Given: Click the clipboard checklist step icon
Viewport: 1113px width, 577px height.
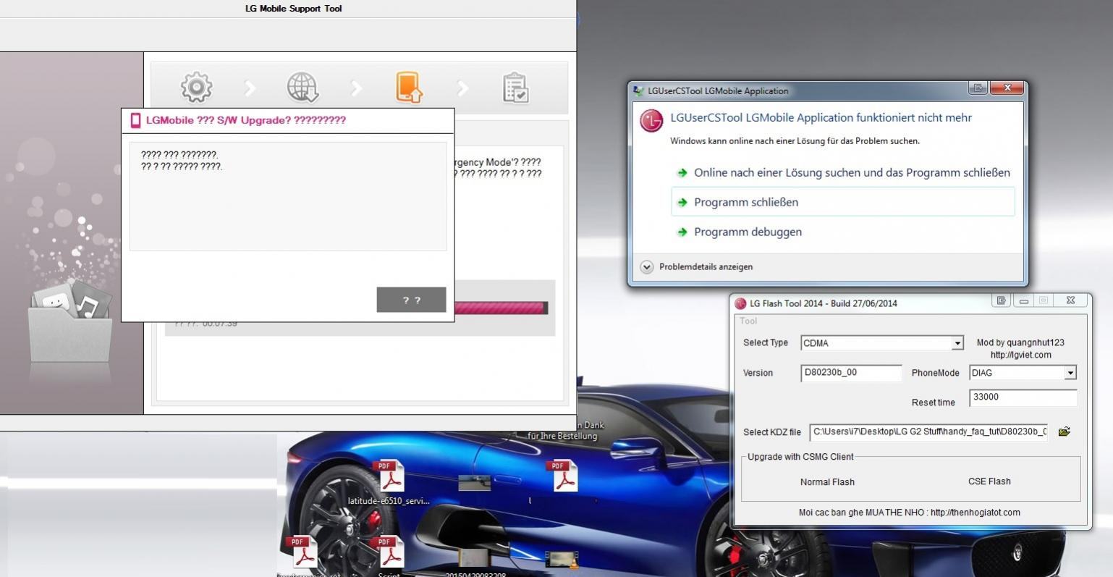Looking at the screenshot, I should [515, 88].
